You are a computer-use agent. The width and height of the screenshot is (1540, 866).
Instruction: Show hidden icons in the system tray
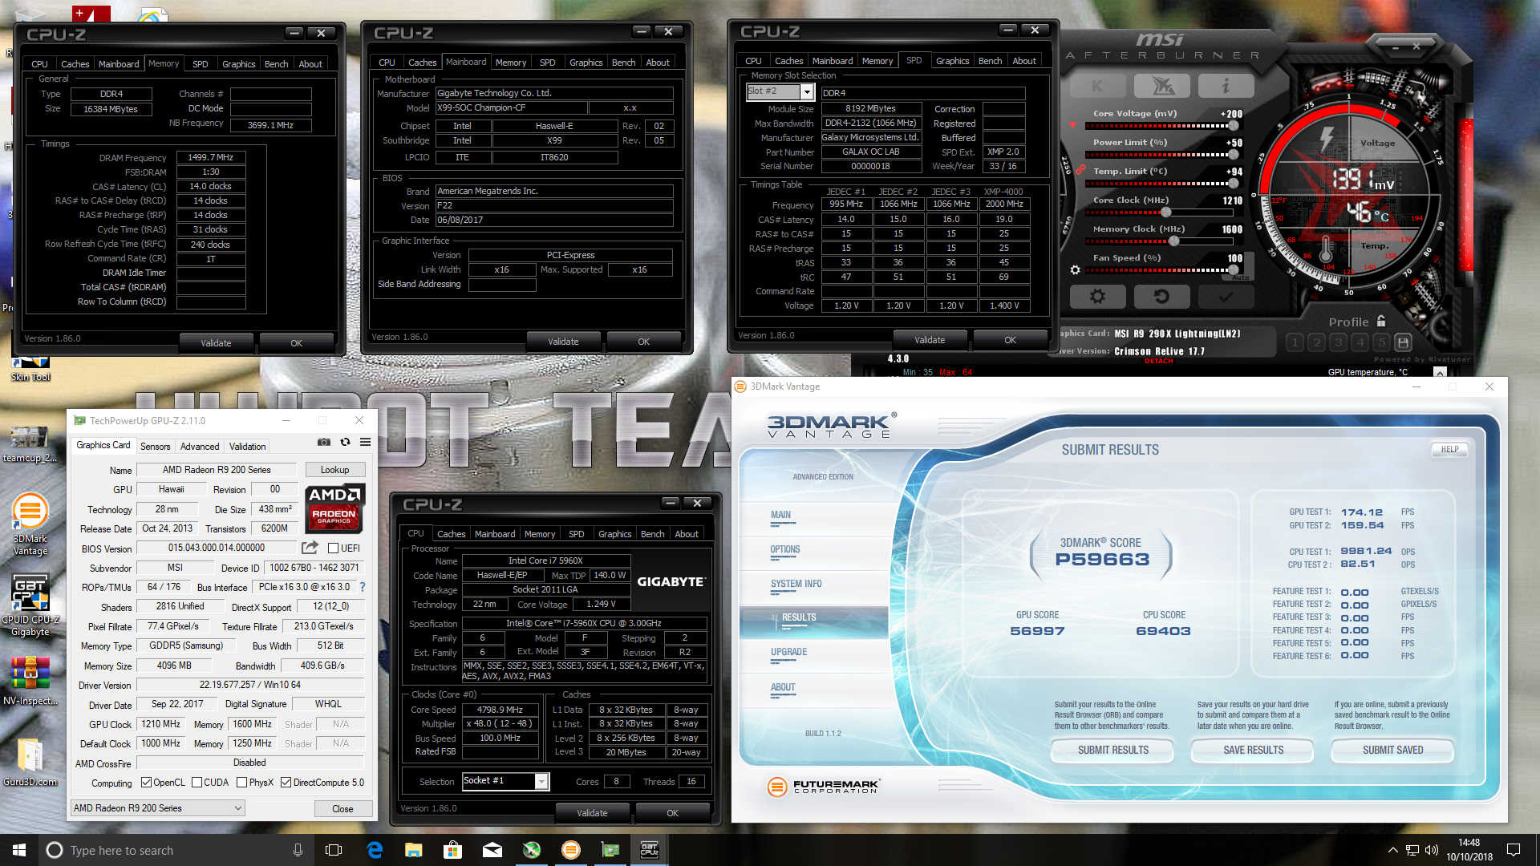click(x=1393, y=850)
